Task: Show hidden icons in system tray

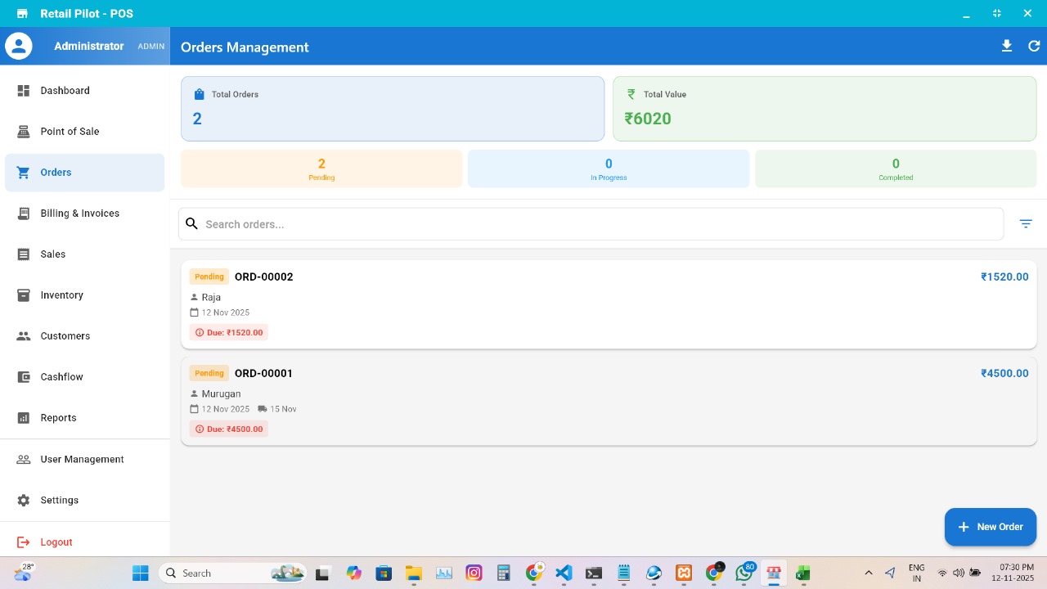Action: (x=869, y=573)
